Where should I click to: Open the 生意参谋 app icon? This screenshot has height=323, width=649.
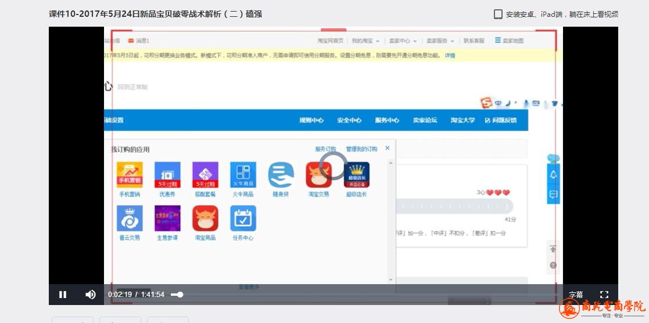167,219
